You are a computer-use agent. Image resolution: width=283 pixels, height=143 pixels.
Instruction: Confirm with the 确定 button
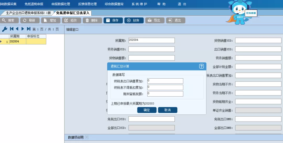147,110
